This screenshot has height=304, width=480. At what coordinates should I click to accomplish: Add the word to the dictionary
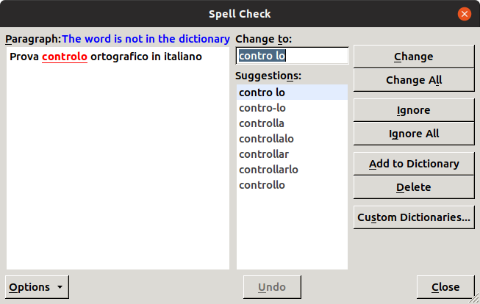pos(413,164)
